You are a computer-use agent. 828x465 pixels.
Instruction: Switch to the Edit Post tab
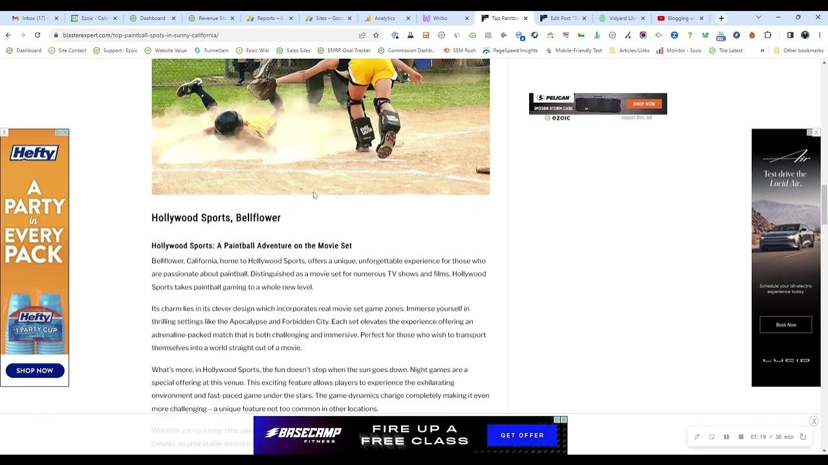pos(563,18)
